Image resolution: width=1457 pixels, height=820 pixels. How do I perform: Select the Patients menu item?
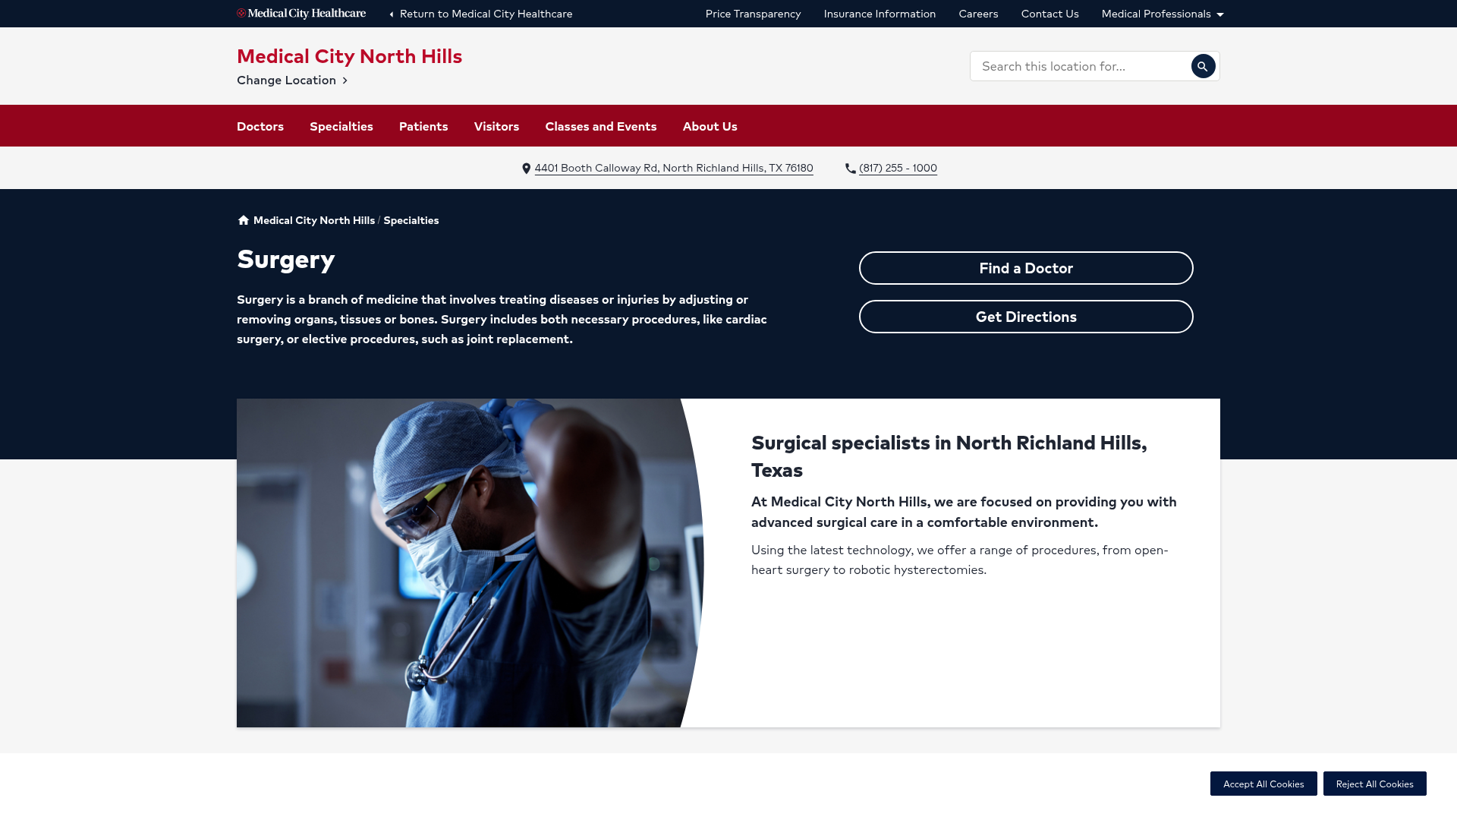pos(423,126)
